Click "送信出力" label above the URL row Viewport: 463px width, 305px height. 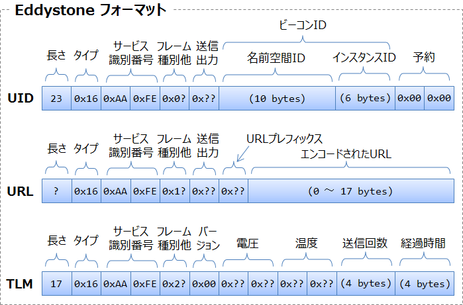tap(207, 146)
